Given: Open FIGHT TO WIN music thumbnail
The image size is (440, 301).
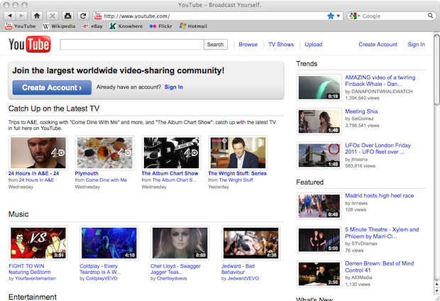Looking at the screenshot, I should [38, 243].
